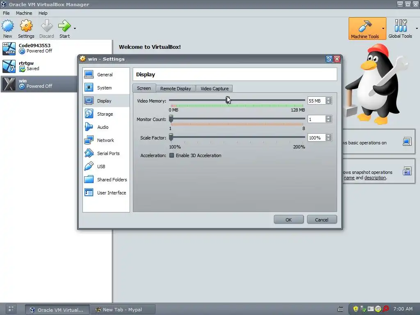
Task: Open Global Tools
Action: tap(400, 29)
